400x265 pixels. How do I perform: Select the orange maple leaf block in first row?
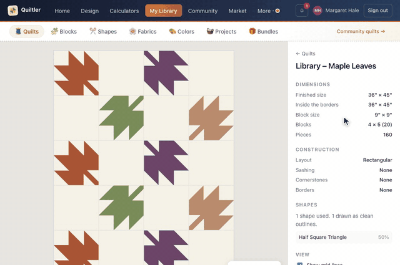pyautogui.click(x=76, y=73)
